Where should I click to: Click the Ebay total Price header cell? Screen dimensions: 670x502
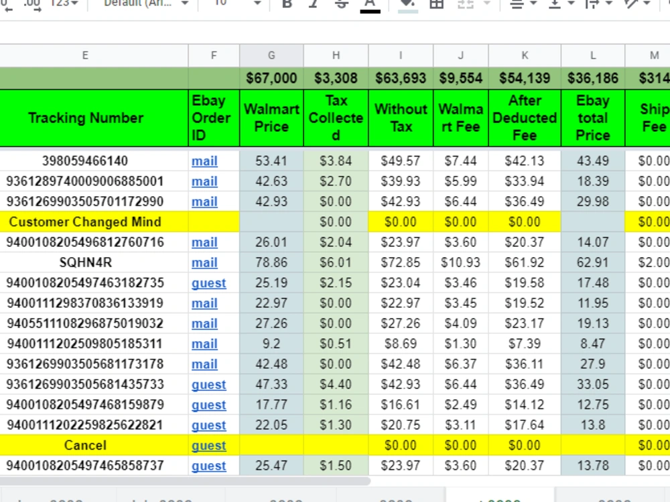click(593, 118)
